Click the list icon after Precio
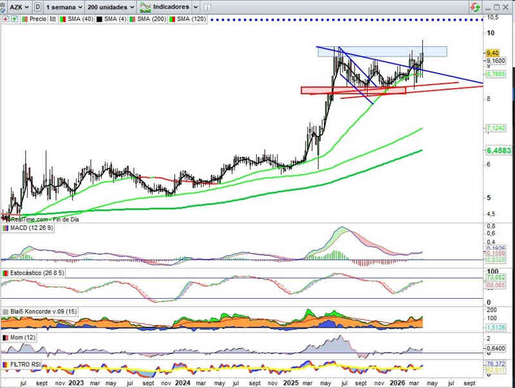Viewport: 515px width, 388px height. coord(52,19)
